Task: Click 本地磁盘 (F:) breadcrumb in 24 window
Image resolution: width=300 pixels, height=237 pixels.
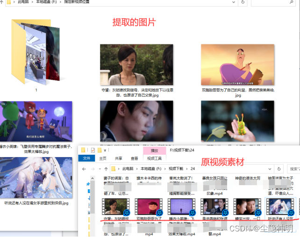Action: [x=151, y=169]
